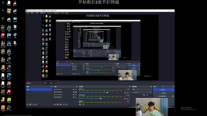Viewport: 207px width, 116px height.
Task: Select the Google Chrome desktop shortcut
Action: 9,85
